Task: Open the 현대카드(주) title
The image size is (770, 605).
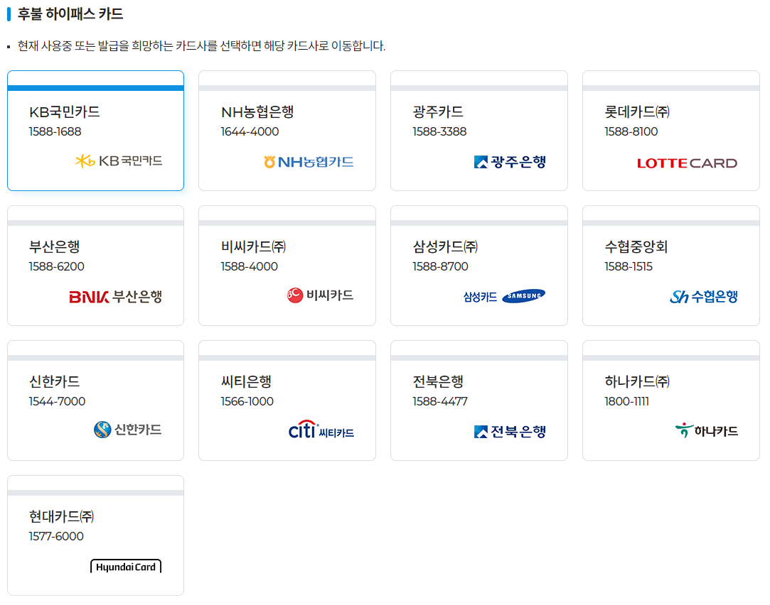Action: point(61,516)
